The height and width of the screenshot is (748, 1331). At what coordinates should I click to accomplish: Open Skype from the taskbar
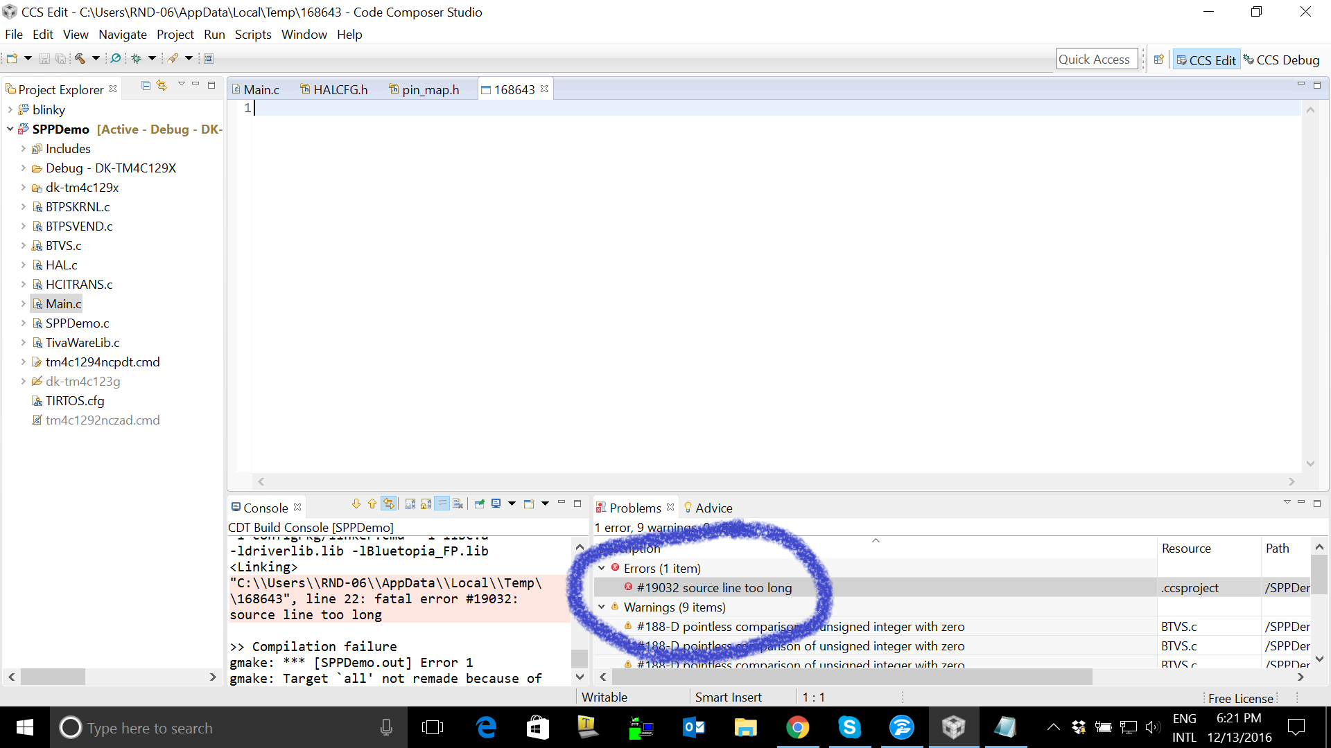click(849, 727)
